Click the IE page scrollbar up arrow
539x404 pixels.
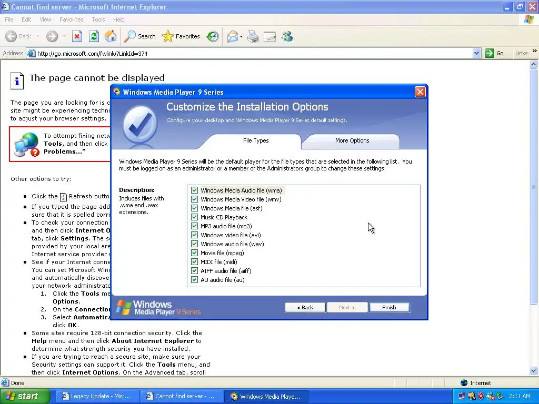(x=534, y=64)
